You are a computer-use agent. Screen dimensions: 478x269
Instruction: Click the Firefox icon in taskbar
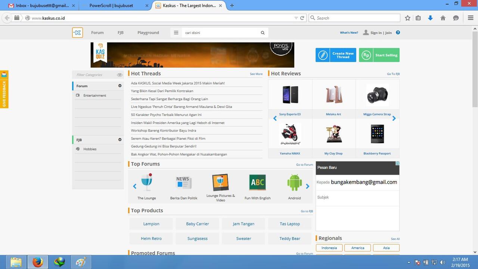click(37, 262)
